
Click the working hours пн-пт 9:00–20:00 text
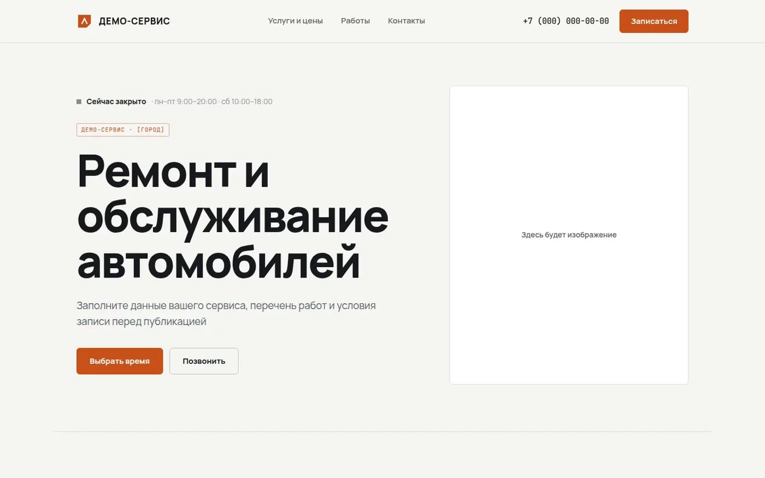pyautogui.click(x=186, y=102)
